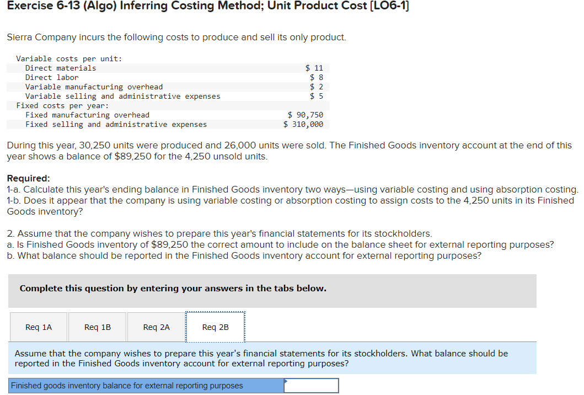Click the answer input field for inventory balance
584x395 pixels.
click(310, 385)
